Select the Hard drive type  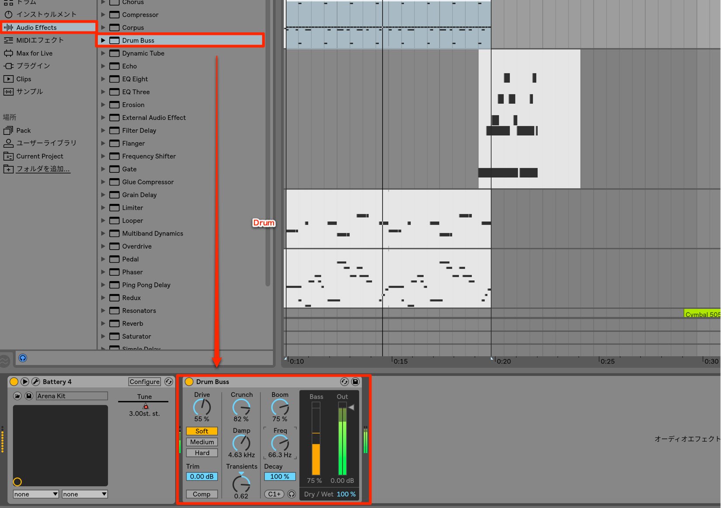[202, 453]
